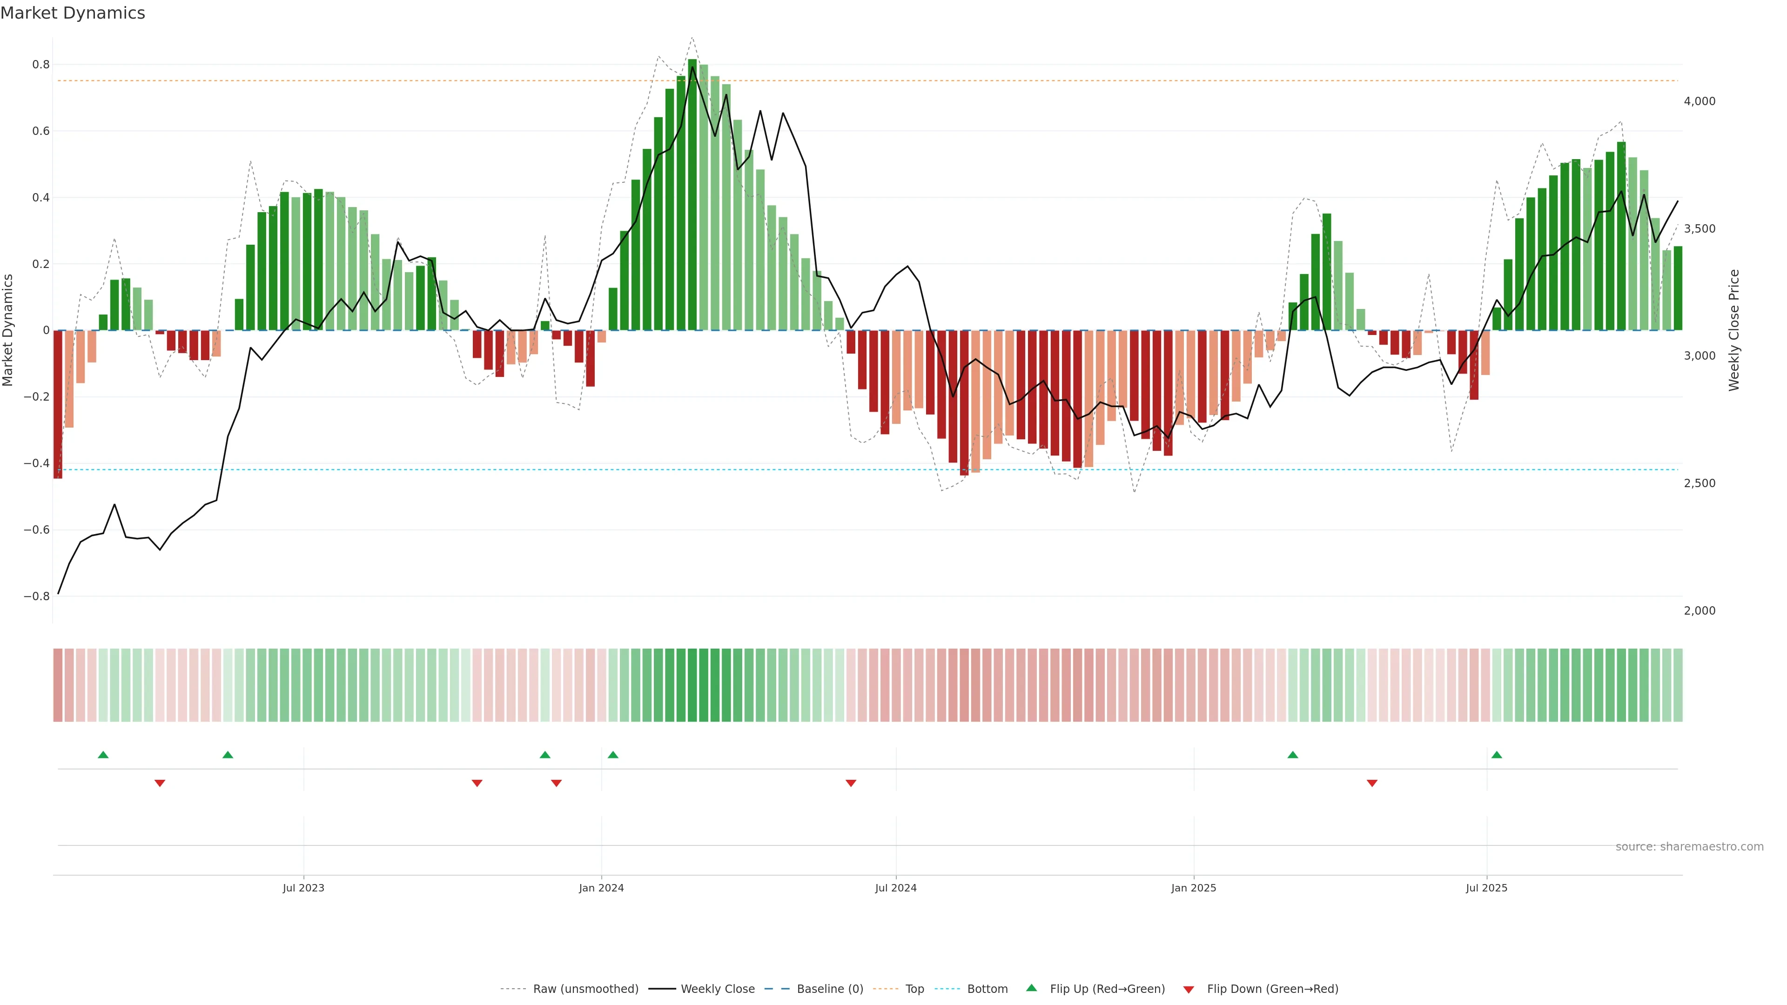This screenshot has width=1787, height=1005.
Task: Hide the Top threshold line via legend
Action: pos(914,989)
